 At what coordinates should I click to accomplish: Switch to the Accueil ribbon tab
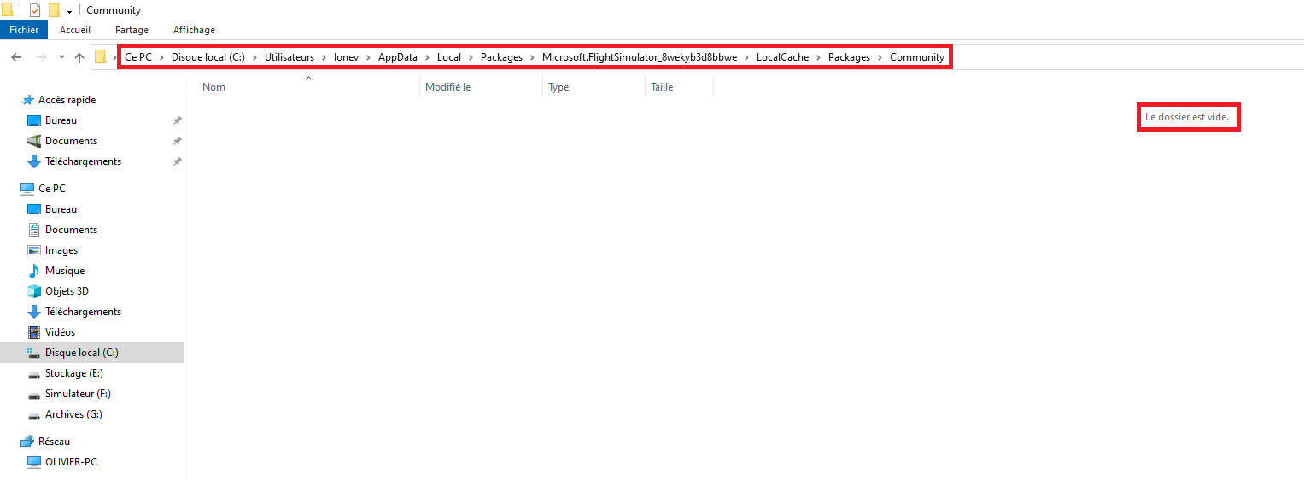pos(75,30)
